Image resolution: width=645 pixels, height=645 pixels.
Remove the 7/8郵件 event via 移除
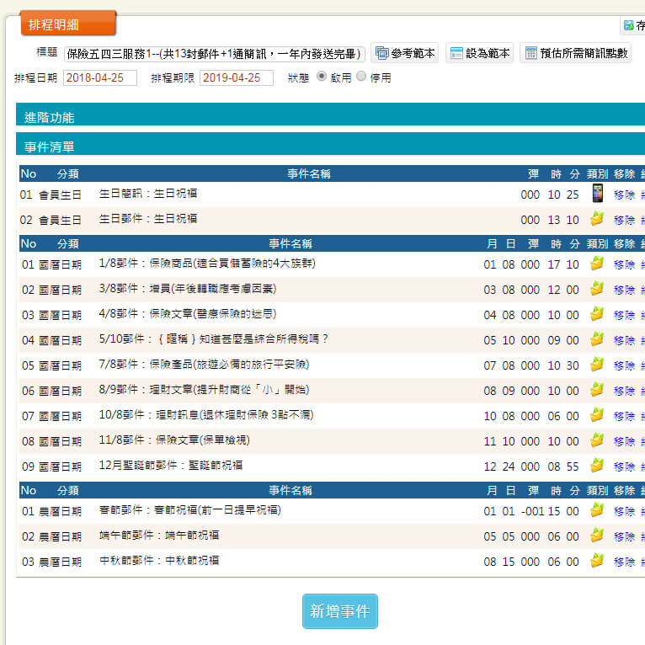625,365
